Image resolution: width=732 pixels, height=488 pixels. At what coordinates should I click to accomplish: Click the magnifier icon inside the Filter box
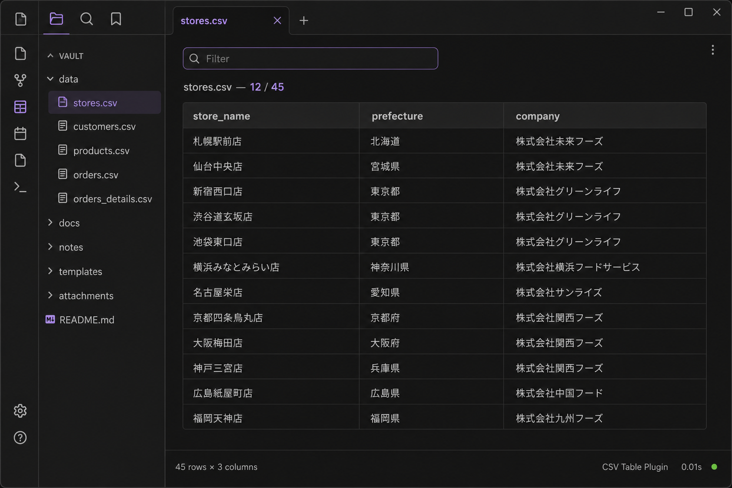point(194,59)
